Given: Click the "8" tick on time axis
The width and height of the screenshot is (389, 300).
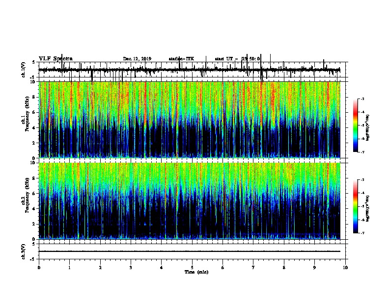Looking at the screenshot, I should pos(284,268).
